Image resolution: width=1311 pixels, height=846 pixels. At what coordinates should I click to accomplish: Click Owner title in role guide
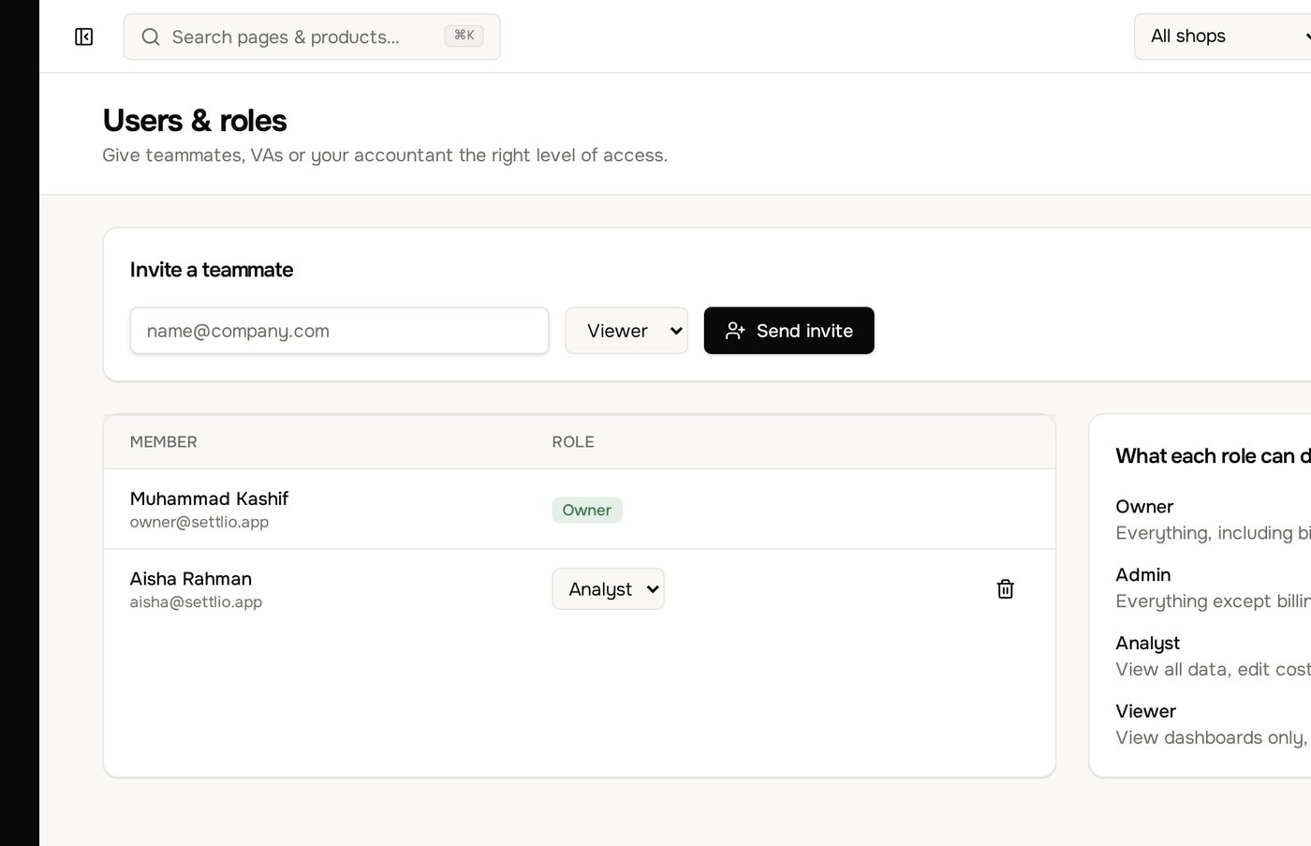click(x=1144, y=506)
